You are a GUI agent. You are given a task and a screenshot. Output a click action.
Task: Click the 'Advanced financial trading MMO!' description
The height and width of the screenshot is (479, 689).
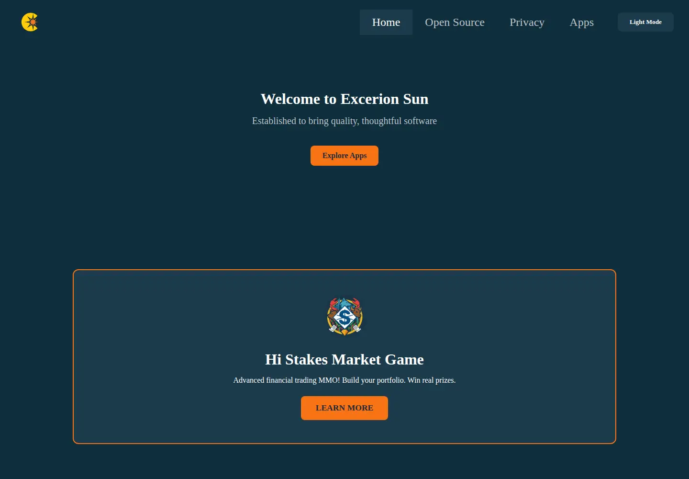(x=344, y=380)
